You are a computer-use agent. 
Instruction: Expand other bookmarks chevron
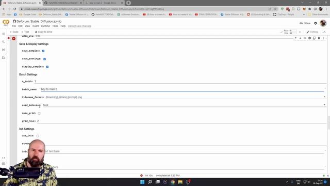pos(304,14)
